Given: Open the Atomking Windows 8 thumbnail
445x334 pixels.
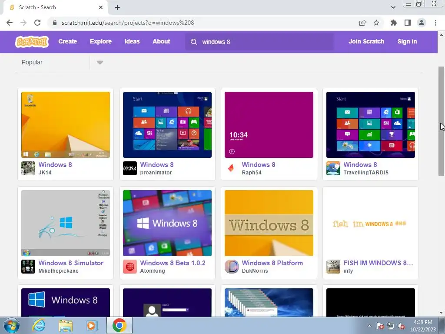Looking at the screenshot, I should point(167,223).
